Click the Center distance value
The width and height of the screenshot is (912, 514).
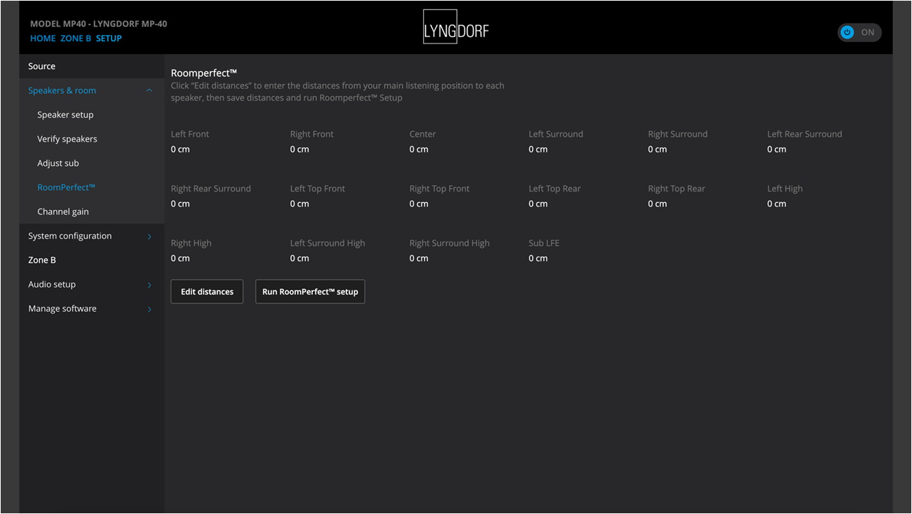click(x=419, y=150)
